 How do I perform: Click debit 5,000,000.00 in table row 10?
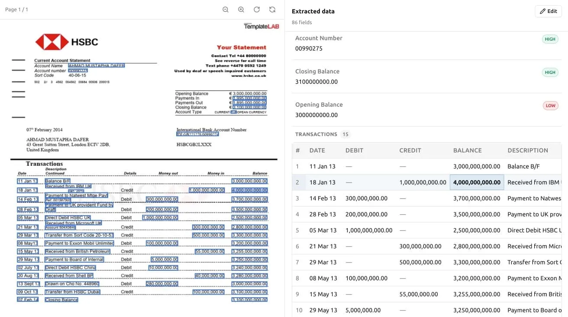363,310
